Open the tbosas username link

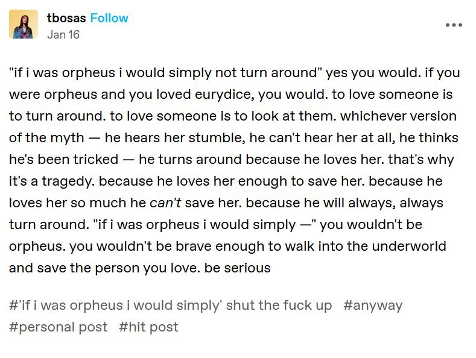pyautogui.click(x=66, y=18)
